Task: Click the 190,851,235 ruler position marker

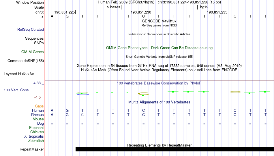Action: 217,12
